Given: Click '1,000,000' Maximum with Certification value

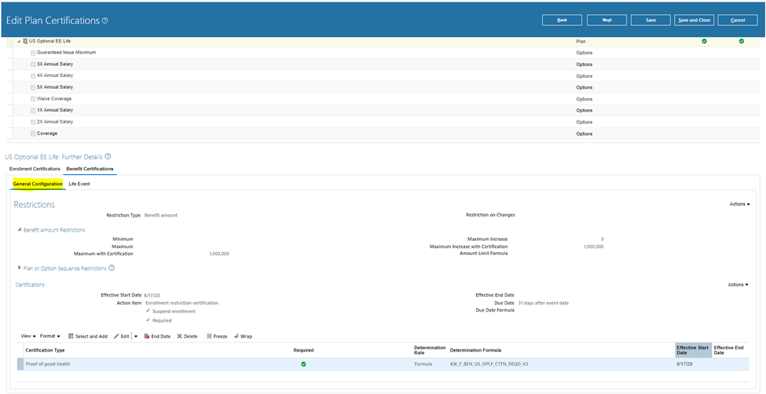Looking at the screenshot, I should 219,254.
